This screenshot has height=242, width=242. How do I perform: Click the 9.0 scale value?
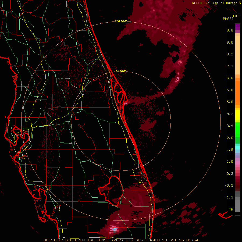(230, 42)
